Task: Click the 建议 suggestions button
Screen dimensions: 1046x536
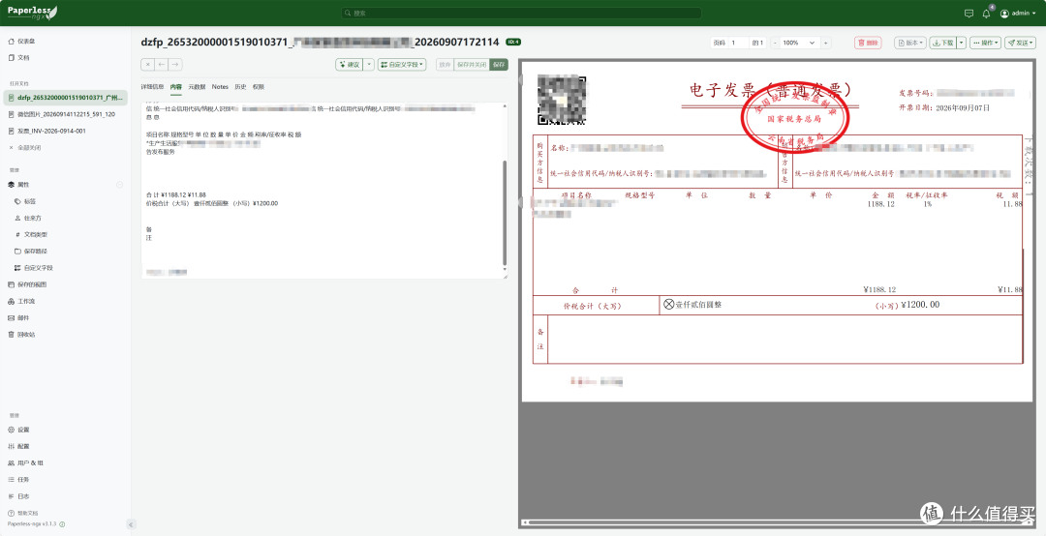Action: pos(350,65)
